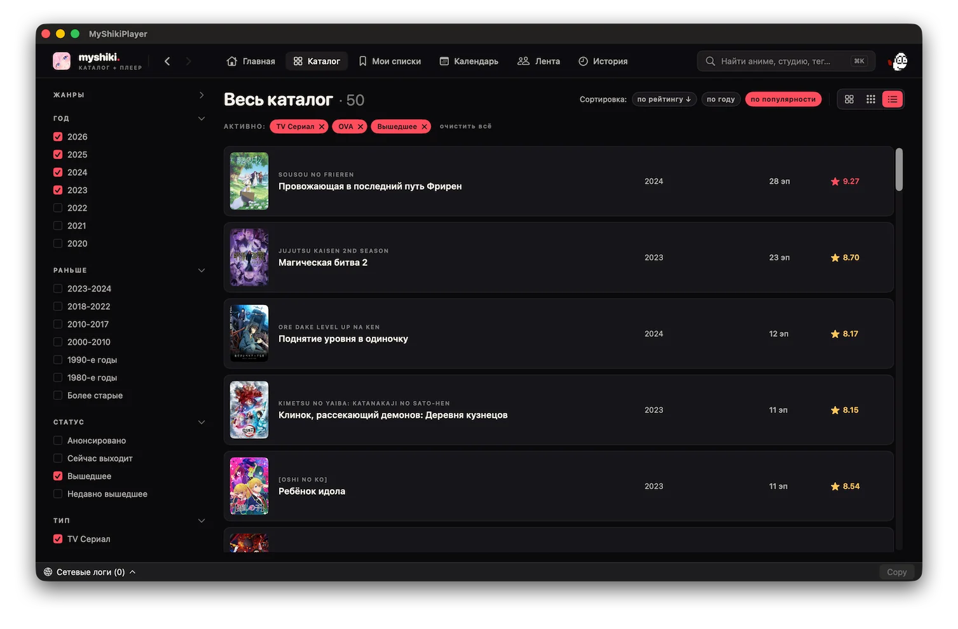
Task: Go forward with the right arrow
Action: click(188, 61)
